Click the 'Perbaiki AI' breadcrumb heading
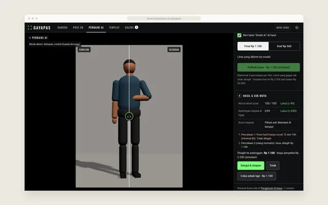 [39, 38]
